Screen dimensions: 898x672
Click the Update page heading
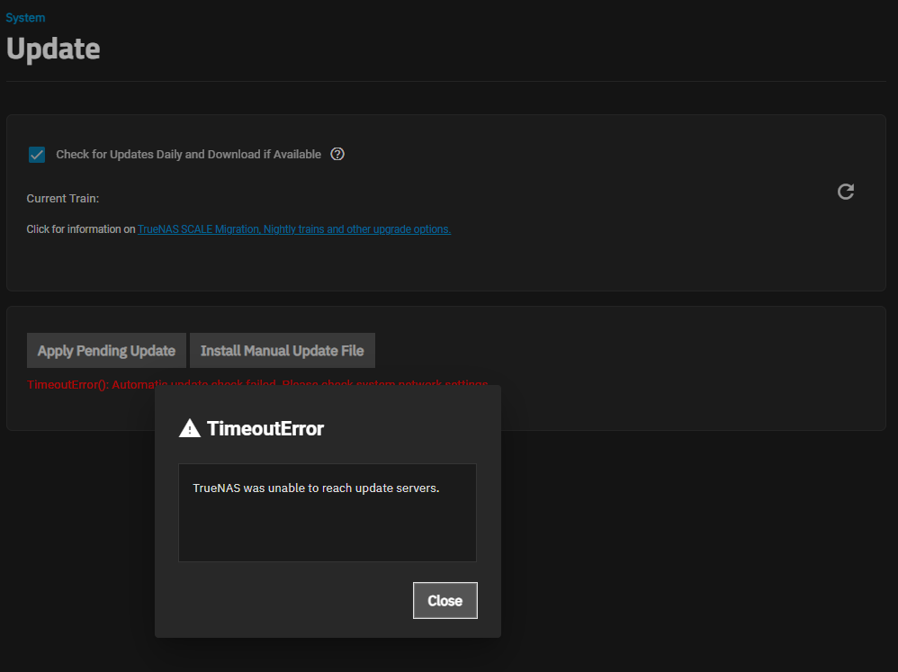point(53,49)
